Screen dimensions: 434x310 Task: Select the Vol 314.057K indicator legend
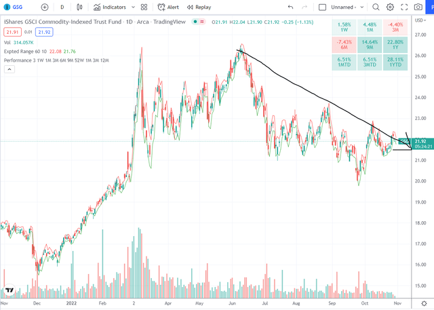(19, 42)
